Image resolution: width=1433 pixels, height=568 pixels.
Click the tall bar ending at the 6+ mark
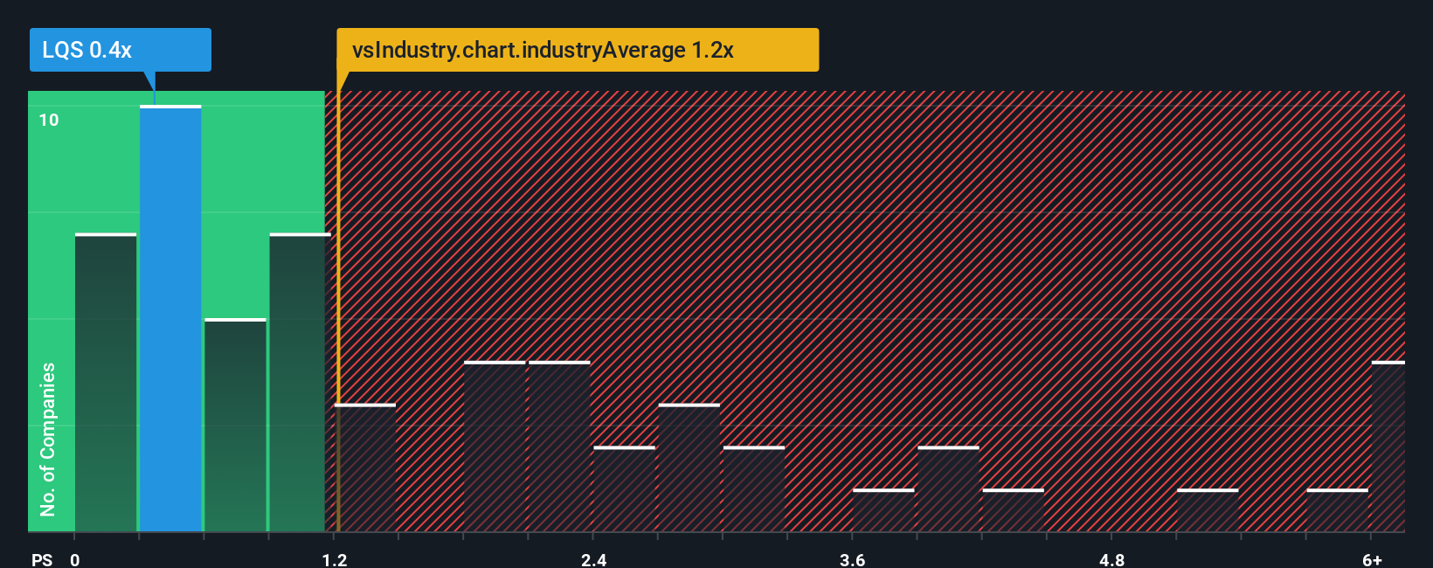point(1388,447)
